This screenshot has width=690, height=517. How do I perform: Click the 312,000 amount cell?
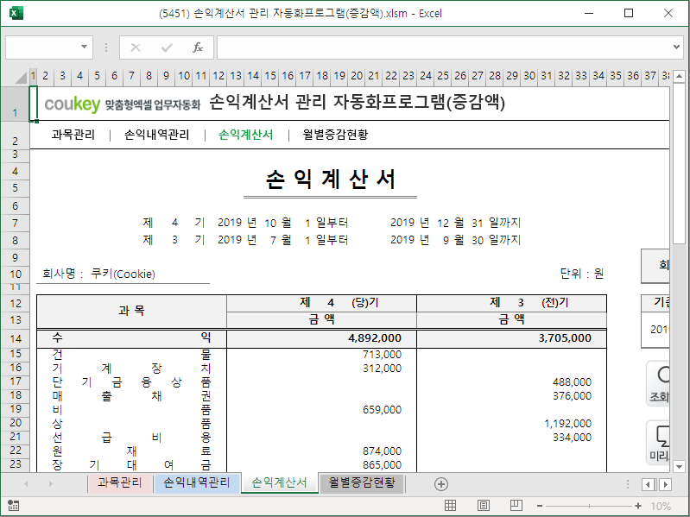tap(321, 369)
